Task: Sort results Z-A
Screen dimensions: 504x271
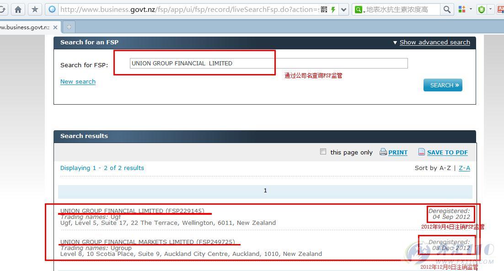Action: (x=464, y=168)
